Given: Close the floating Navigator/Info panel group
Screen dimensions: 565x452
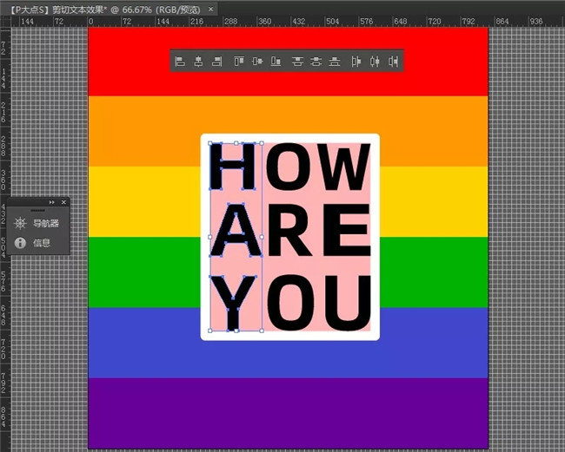Looking at the screenshot, I should 63,202.
